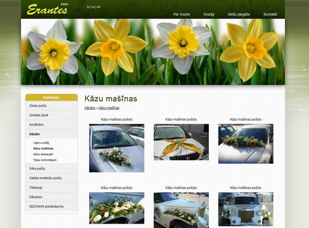The height and width of the screenshot is (228, 309).
Task: Switch site language to ru
Action: pos(93,7)
